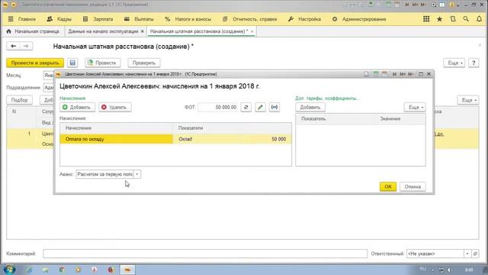Image resolution: width=488 pixels, height=275 pixels.
Task: Click the ФОТ amount field 50 000,00
Action: point(217,107)
